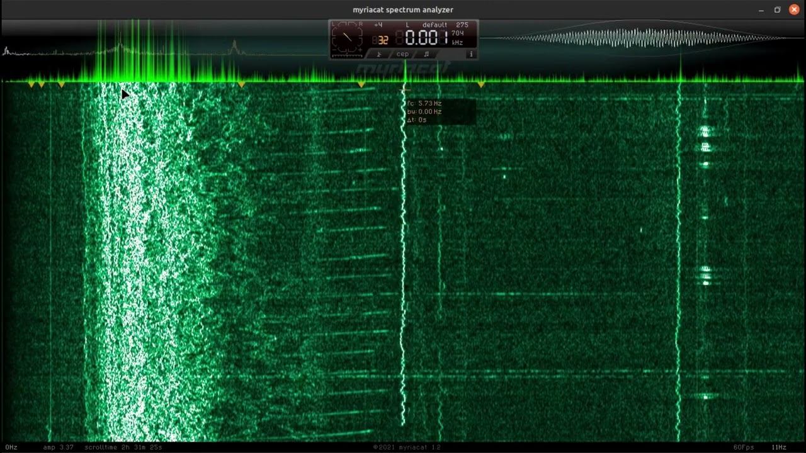This screenshot has height=453, width=806.
Task: Click the '0.001' kHz frequency readout
Action: pyautogui.click(x=427, y=37)
